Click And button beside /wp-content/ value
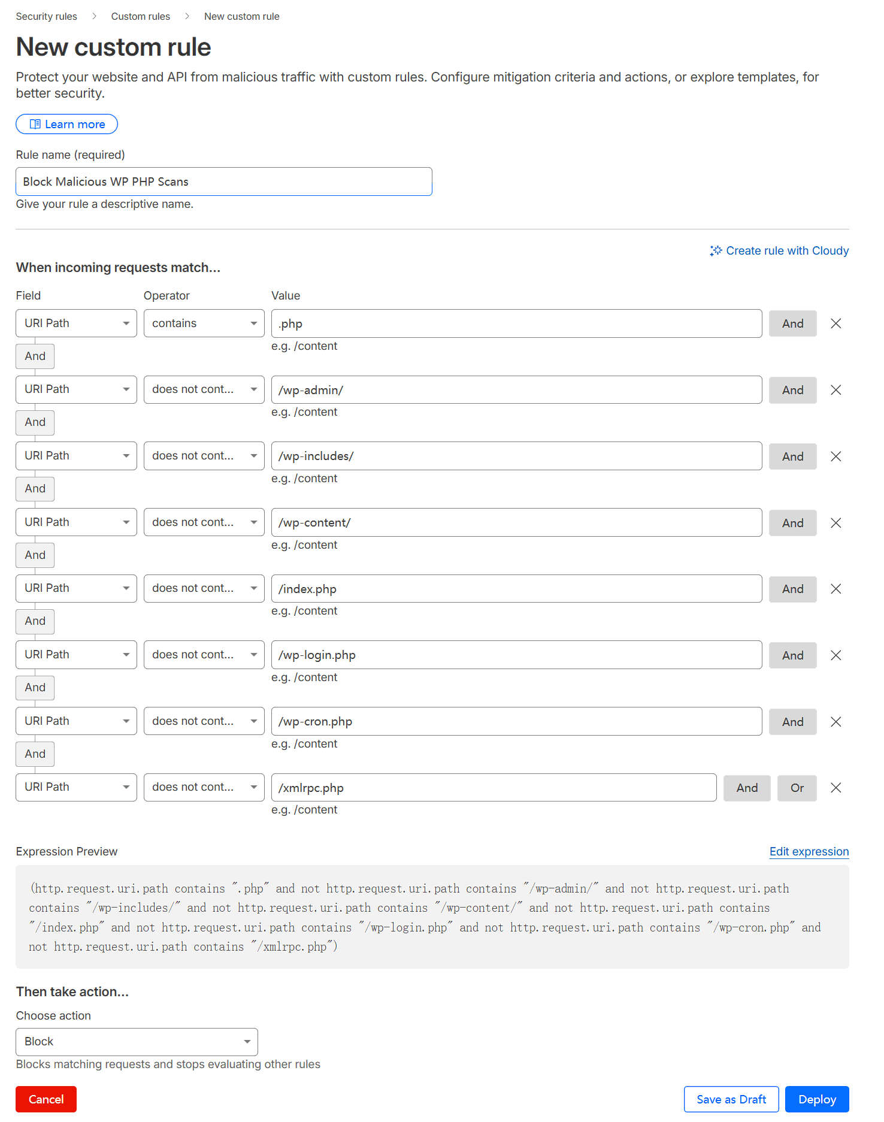This screenshot has width=884, height=1122. coord(793,523)
